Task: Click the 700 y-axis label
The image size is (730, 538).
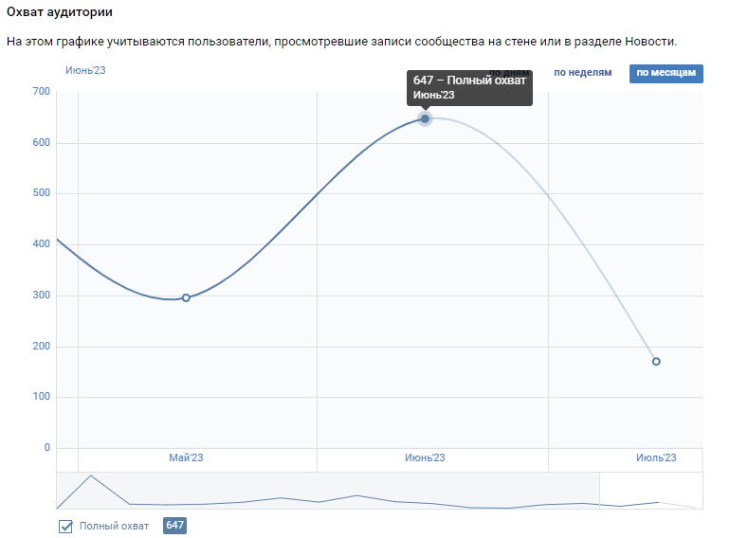Action: click(x=41, y=92)
